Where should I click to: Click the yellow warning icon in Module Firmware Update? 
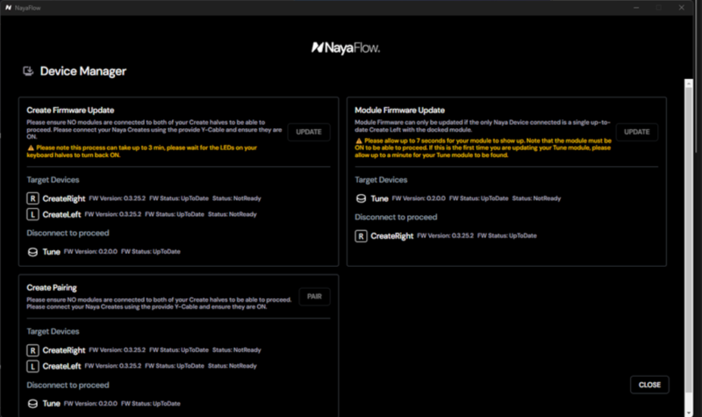point(359,140)
